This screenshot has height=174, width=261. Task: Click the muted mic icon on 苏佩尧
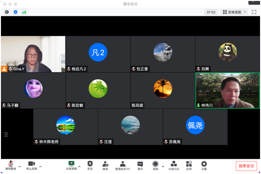tap(166, 142)
